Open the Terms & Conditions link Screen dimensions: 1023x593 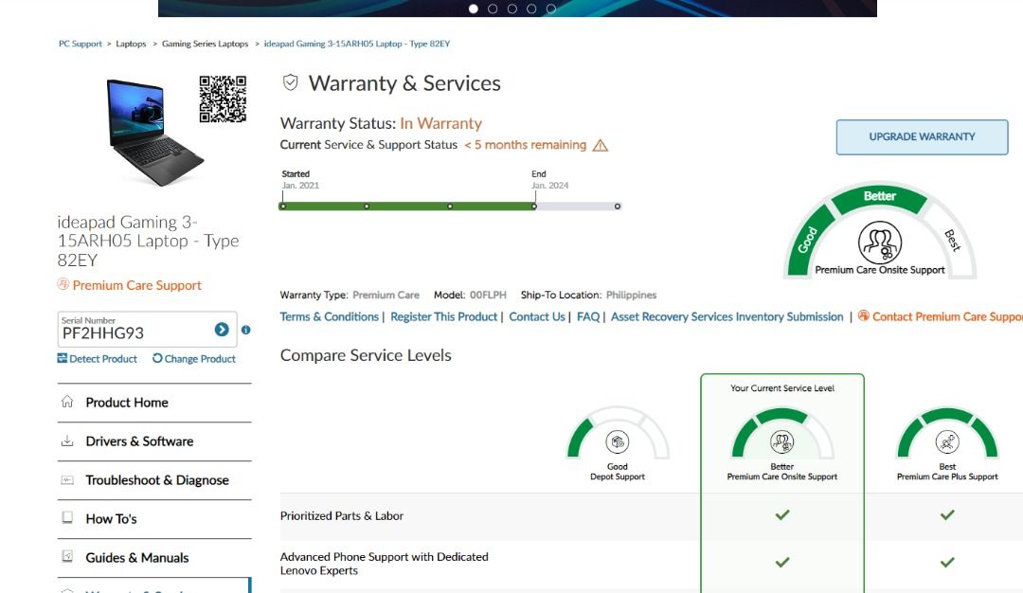(329, 317)
